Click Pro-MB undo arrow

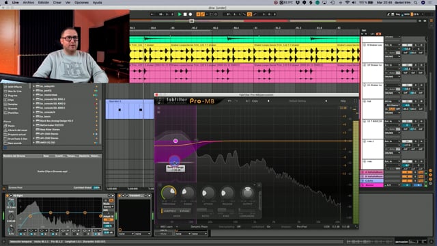[x=229, y=101]
